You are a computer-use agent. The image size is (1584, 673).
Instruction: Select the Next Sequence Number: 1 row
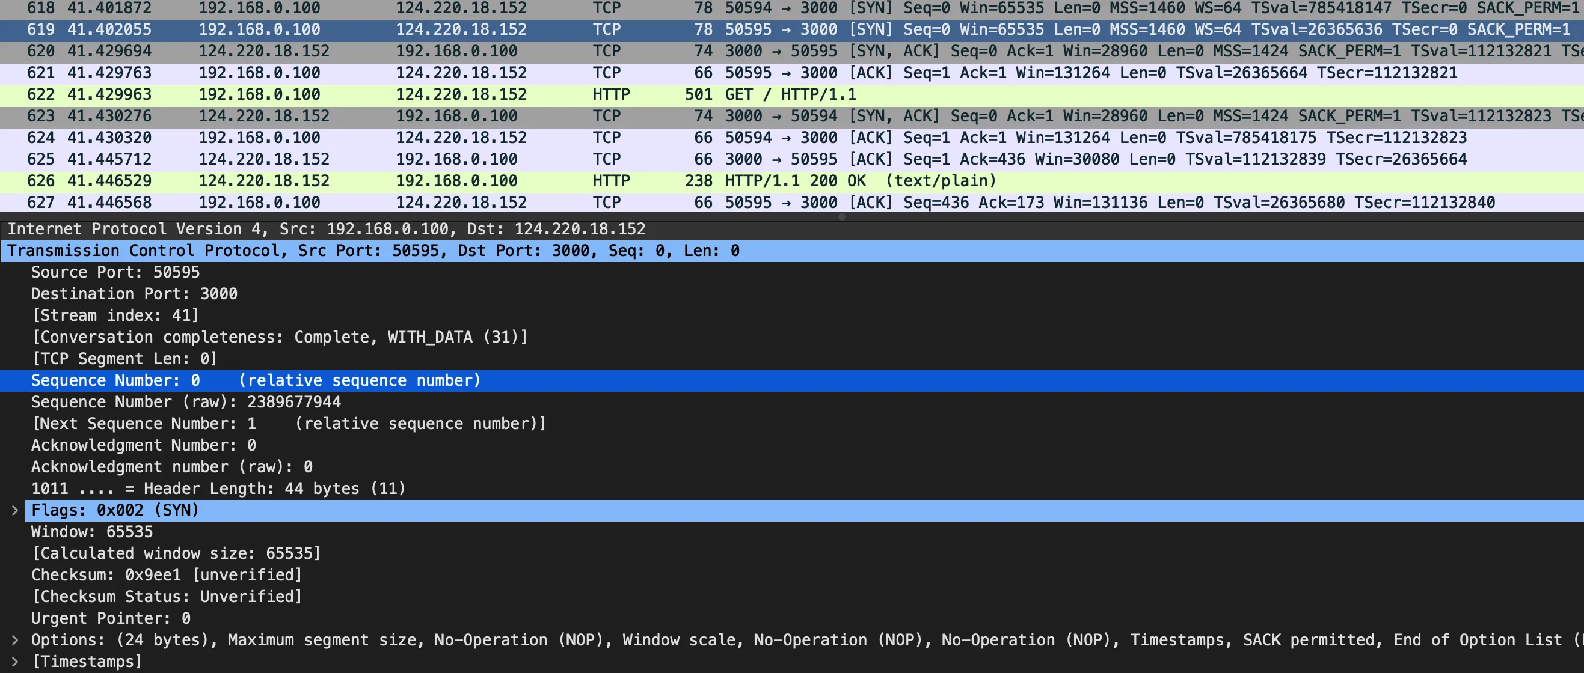tap(792, 424)
